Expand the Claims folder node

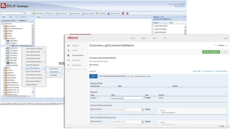coord(4,36)
